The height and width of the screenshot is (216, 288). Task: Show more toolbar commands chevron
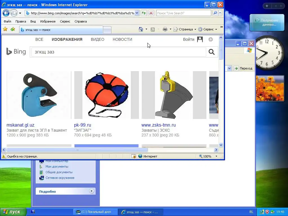(x=222, y=27)
